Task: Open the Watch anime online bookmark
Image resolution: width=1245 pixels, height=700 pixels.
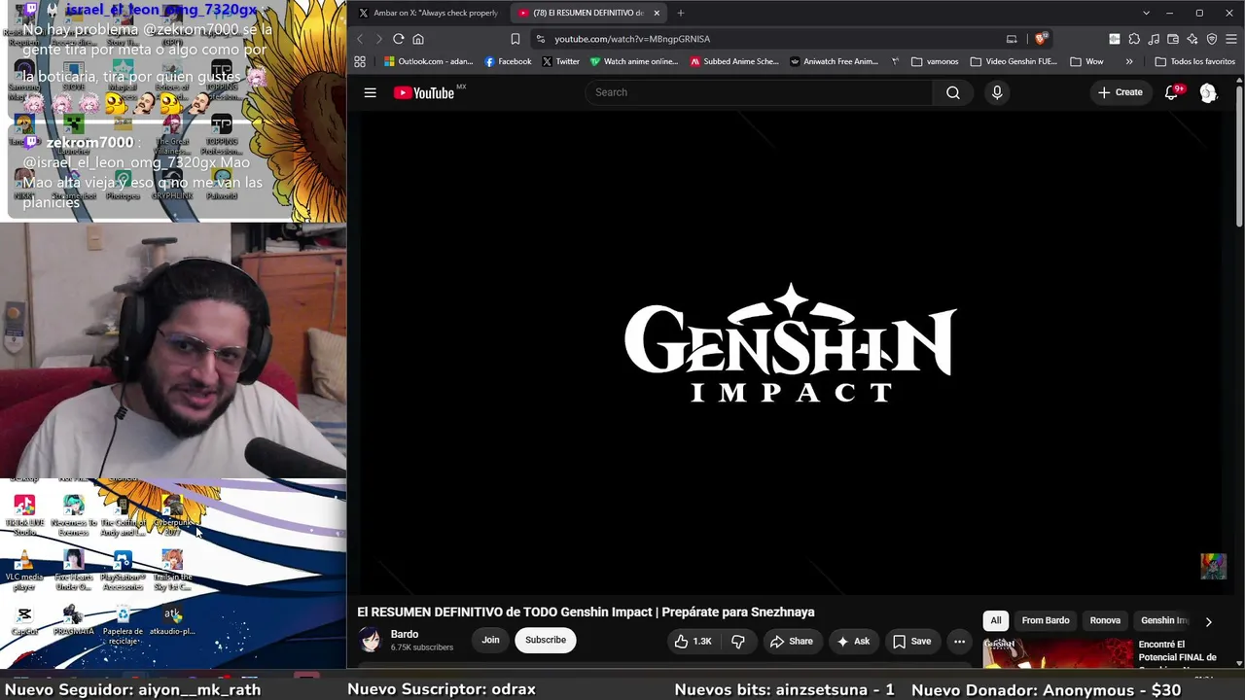Action: pos(633,61)
